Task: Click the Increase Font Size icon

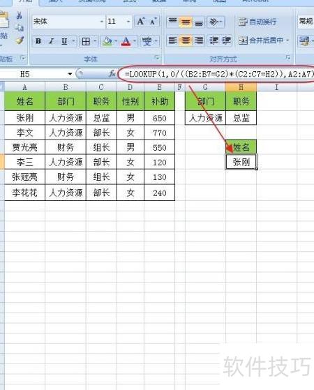Action: pyautogui.click(x=140, y=22)
